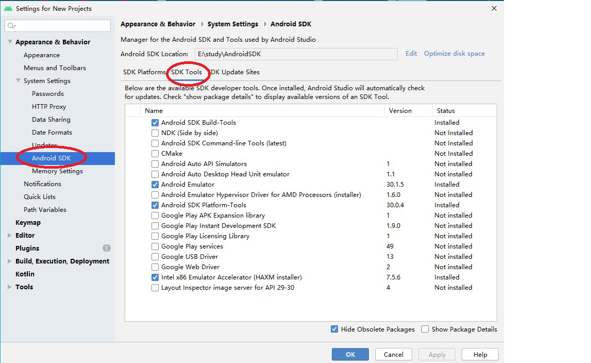Click Appearance & Behavior in the breadcrumb
The image size is (591, 363).
(x=158, y=24)
